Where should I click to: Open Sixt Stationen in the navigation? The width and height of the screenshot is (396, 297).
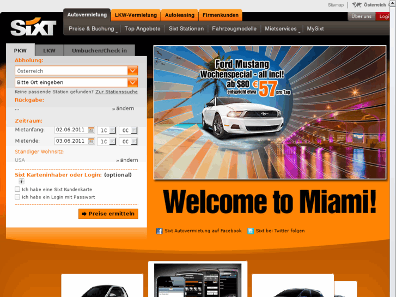click(186, 29)
